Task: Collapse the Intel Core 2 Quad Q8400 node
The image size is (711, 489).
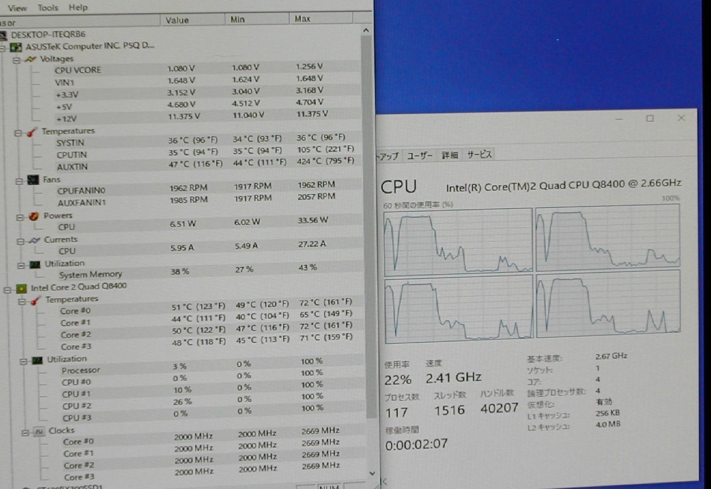Action: pos(7,290)
